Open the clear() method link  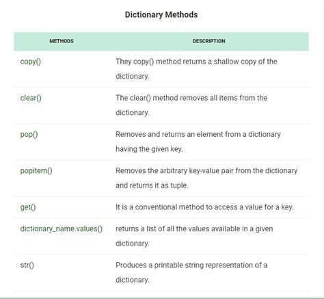tap(31, 98)
